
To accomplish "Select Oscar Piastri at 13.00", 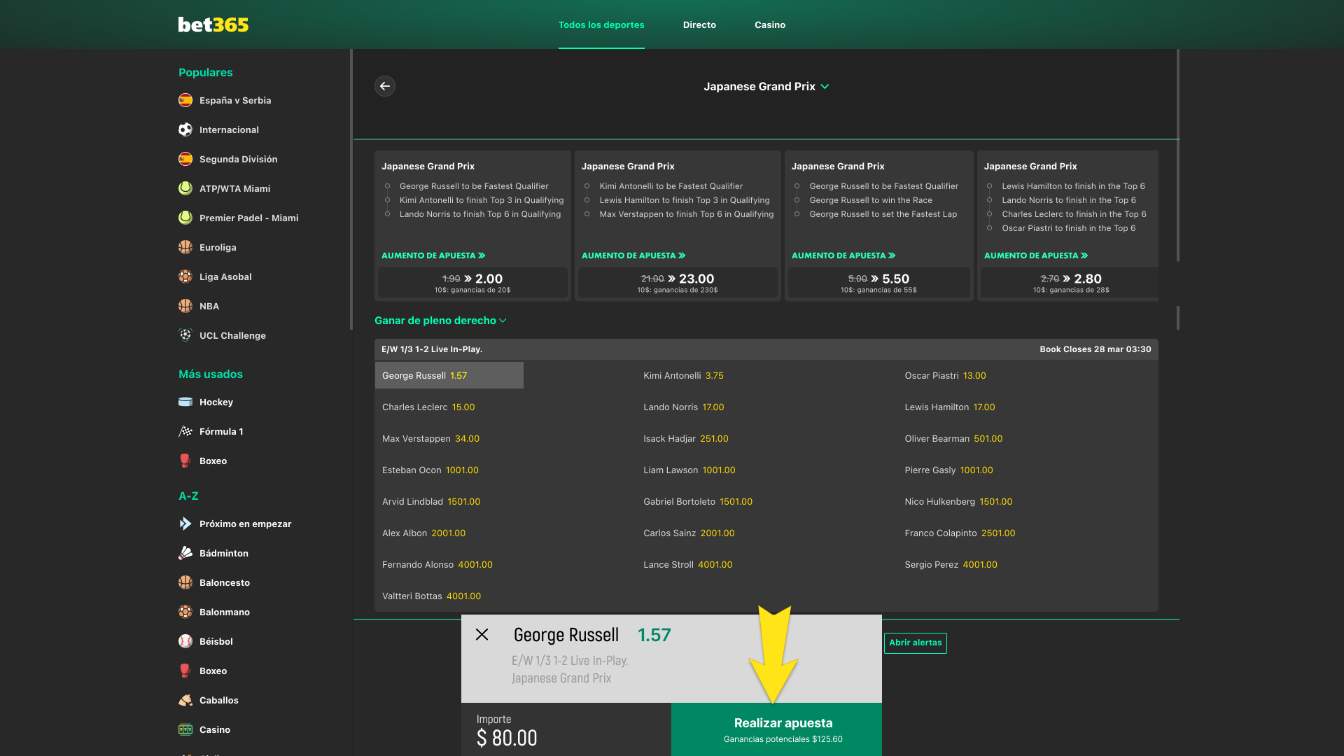I will coord(945,376).
